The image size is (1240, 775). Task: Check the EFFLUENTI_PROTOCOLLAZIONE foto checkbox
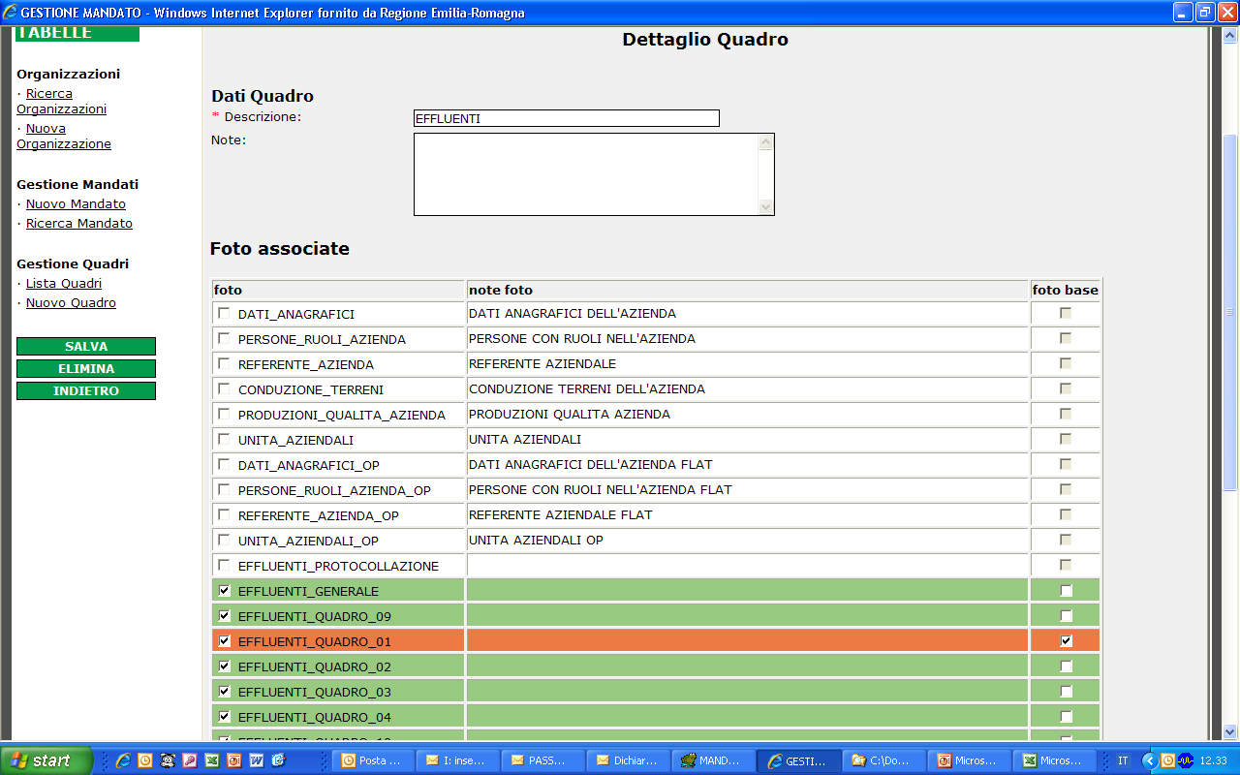(225, 565)
